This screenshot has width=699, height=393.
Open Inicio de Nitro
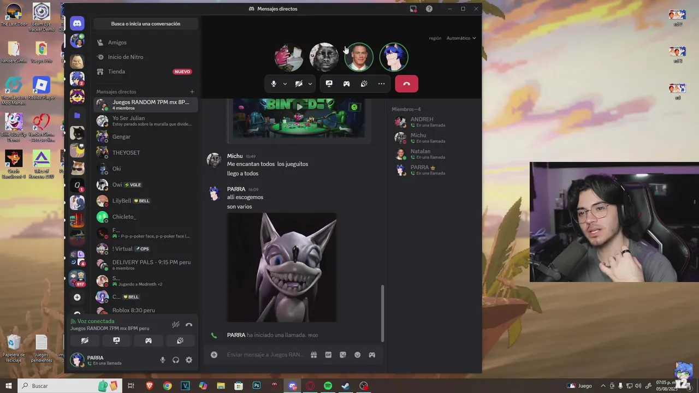click(x=145, y=57)
